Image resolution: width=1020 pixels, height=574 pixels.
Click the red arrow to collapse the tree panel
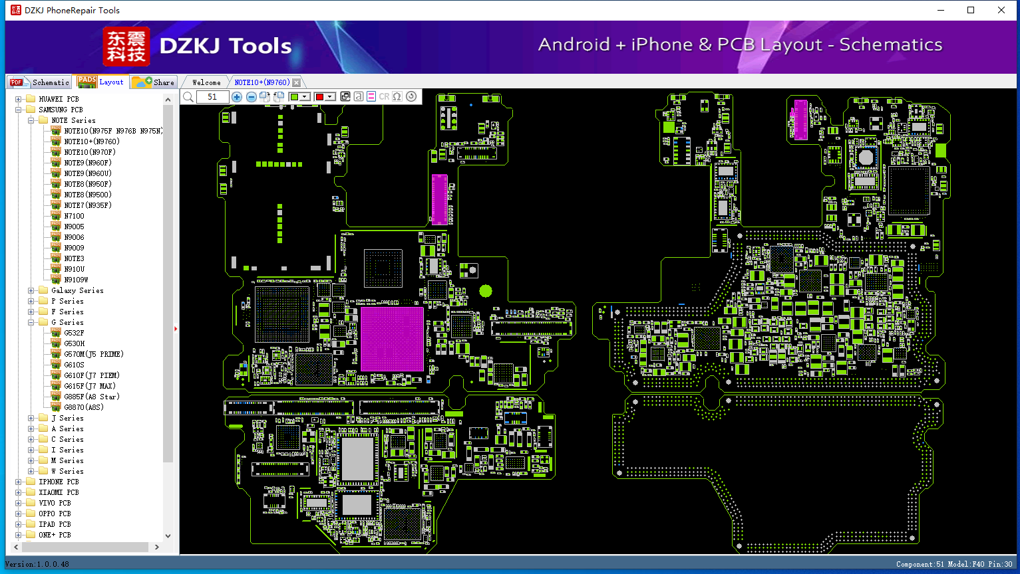176,329
